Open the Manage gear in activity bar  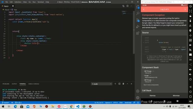coord(138,98)
